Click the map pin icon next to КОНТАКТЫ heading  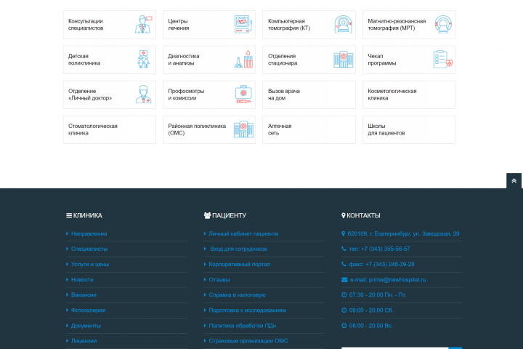343,216
